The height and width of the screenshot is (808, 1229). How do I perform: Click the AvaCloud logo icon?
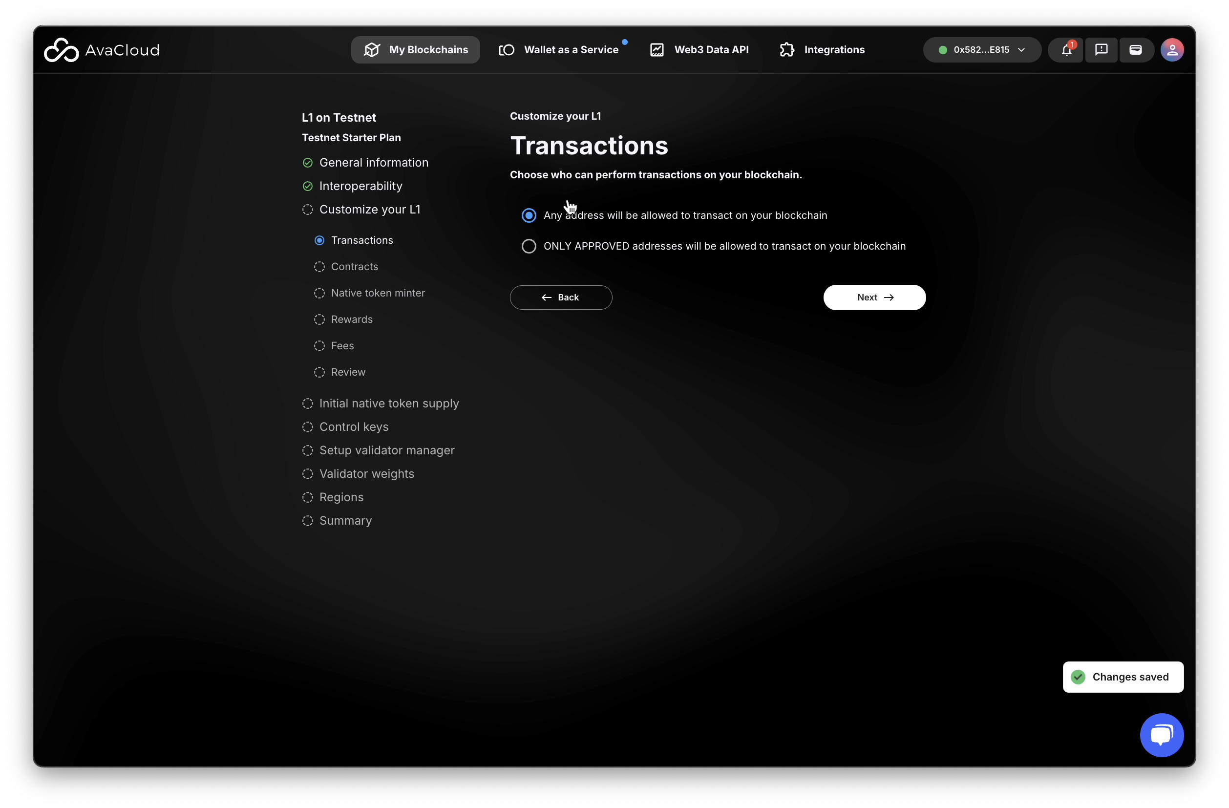(x=61, y=50)
